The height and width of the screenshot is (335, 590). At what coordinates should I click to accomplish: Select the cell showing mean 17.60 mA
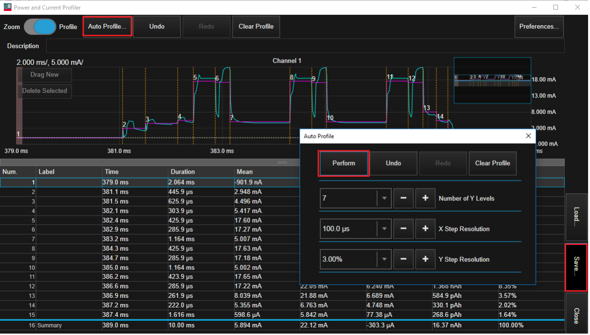pyautogui.click(x=266, y=220)
